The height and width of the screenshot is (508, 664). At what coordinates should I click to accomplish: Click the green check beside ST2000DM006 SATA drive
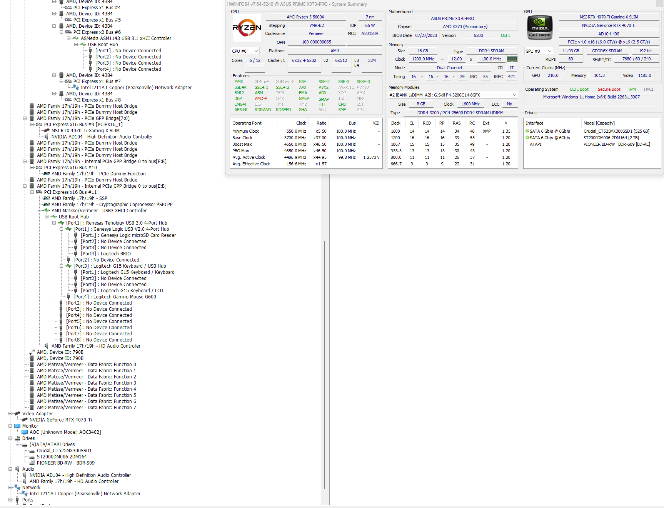(x=527, y=138)
